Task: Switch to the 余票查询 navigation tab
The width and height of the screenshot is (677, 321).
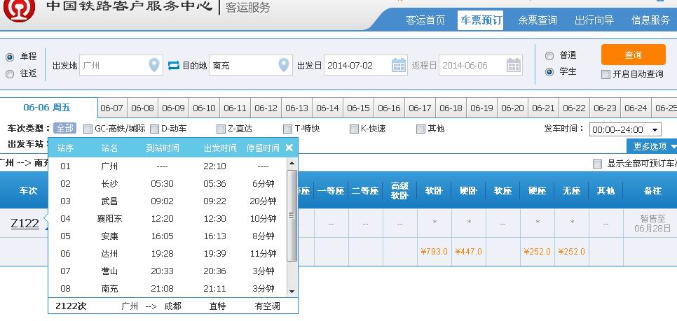Action: click(538, 20)
